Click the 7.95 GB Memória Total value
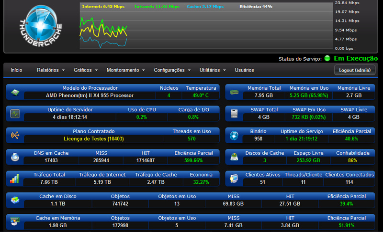 tap(264, 95)
